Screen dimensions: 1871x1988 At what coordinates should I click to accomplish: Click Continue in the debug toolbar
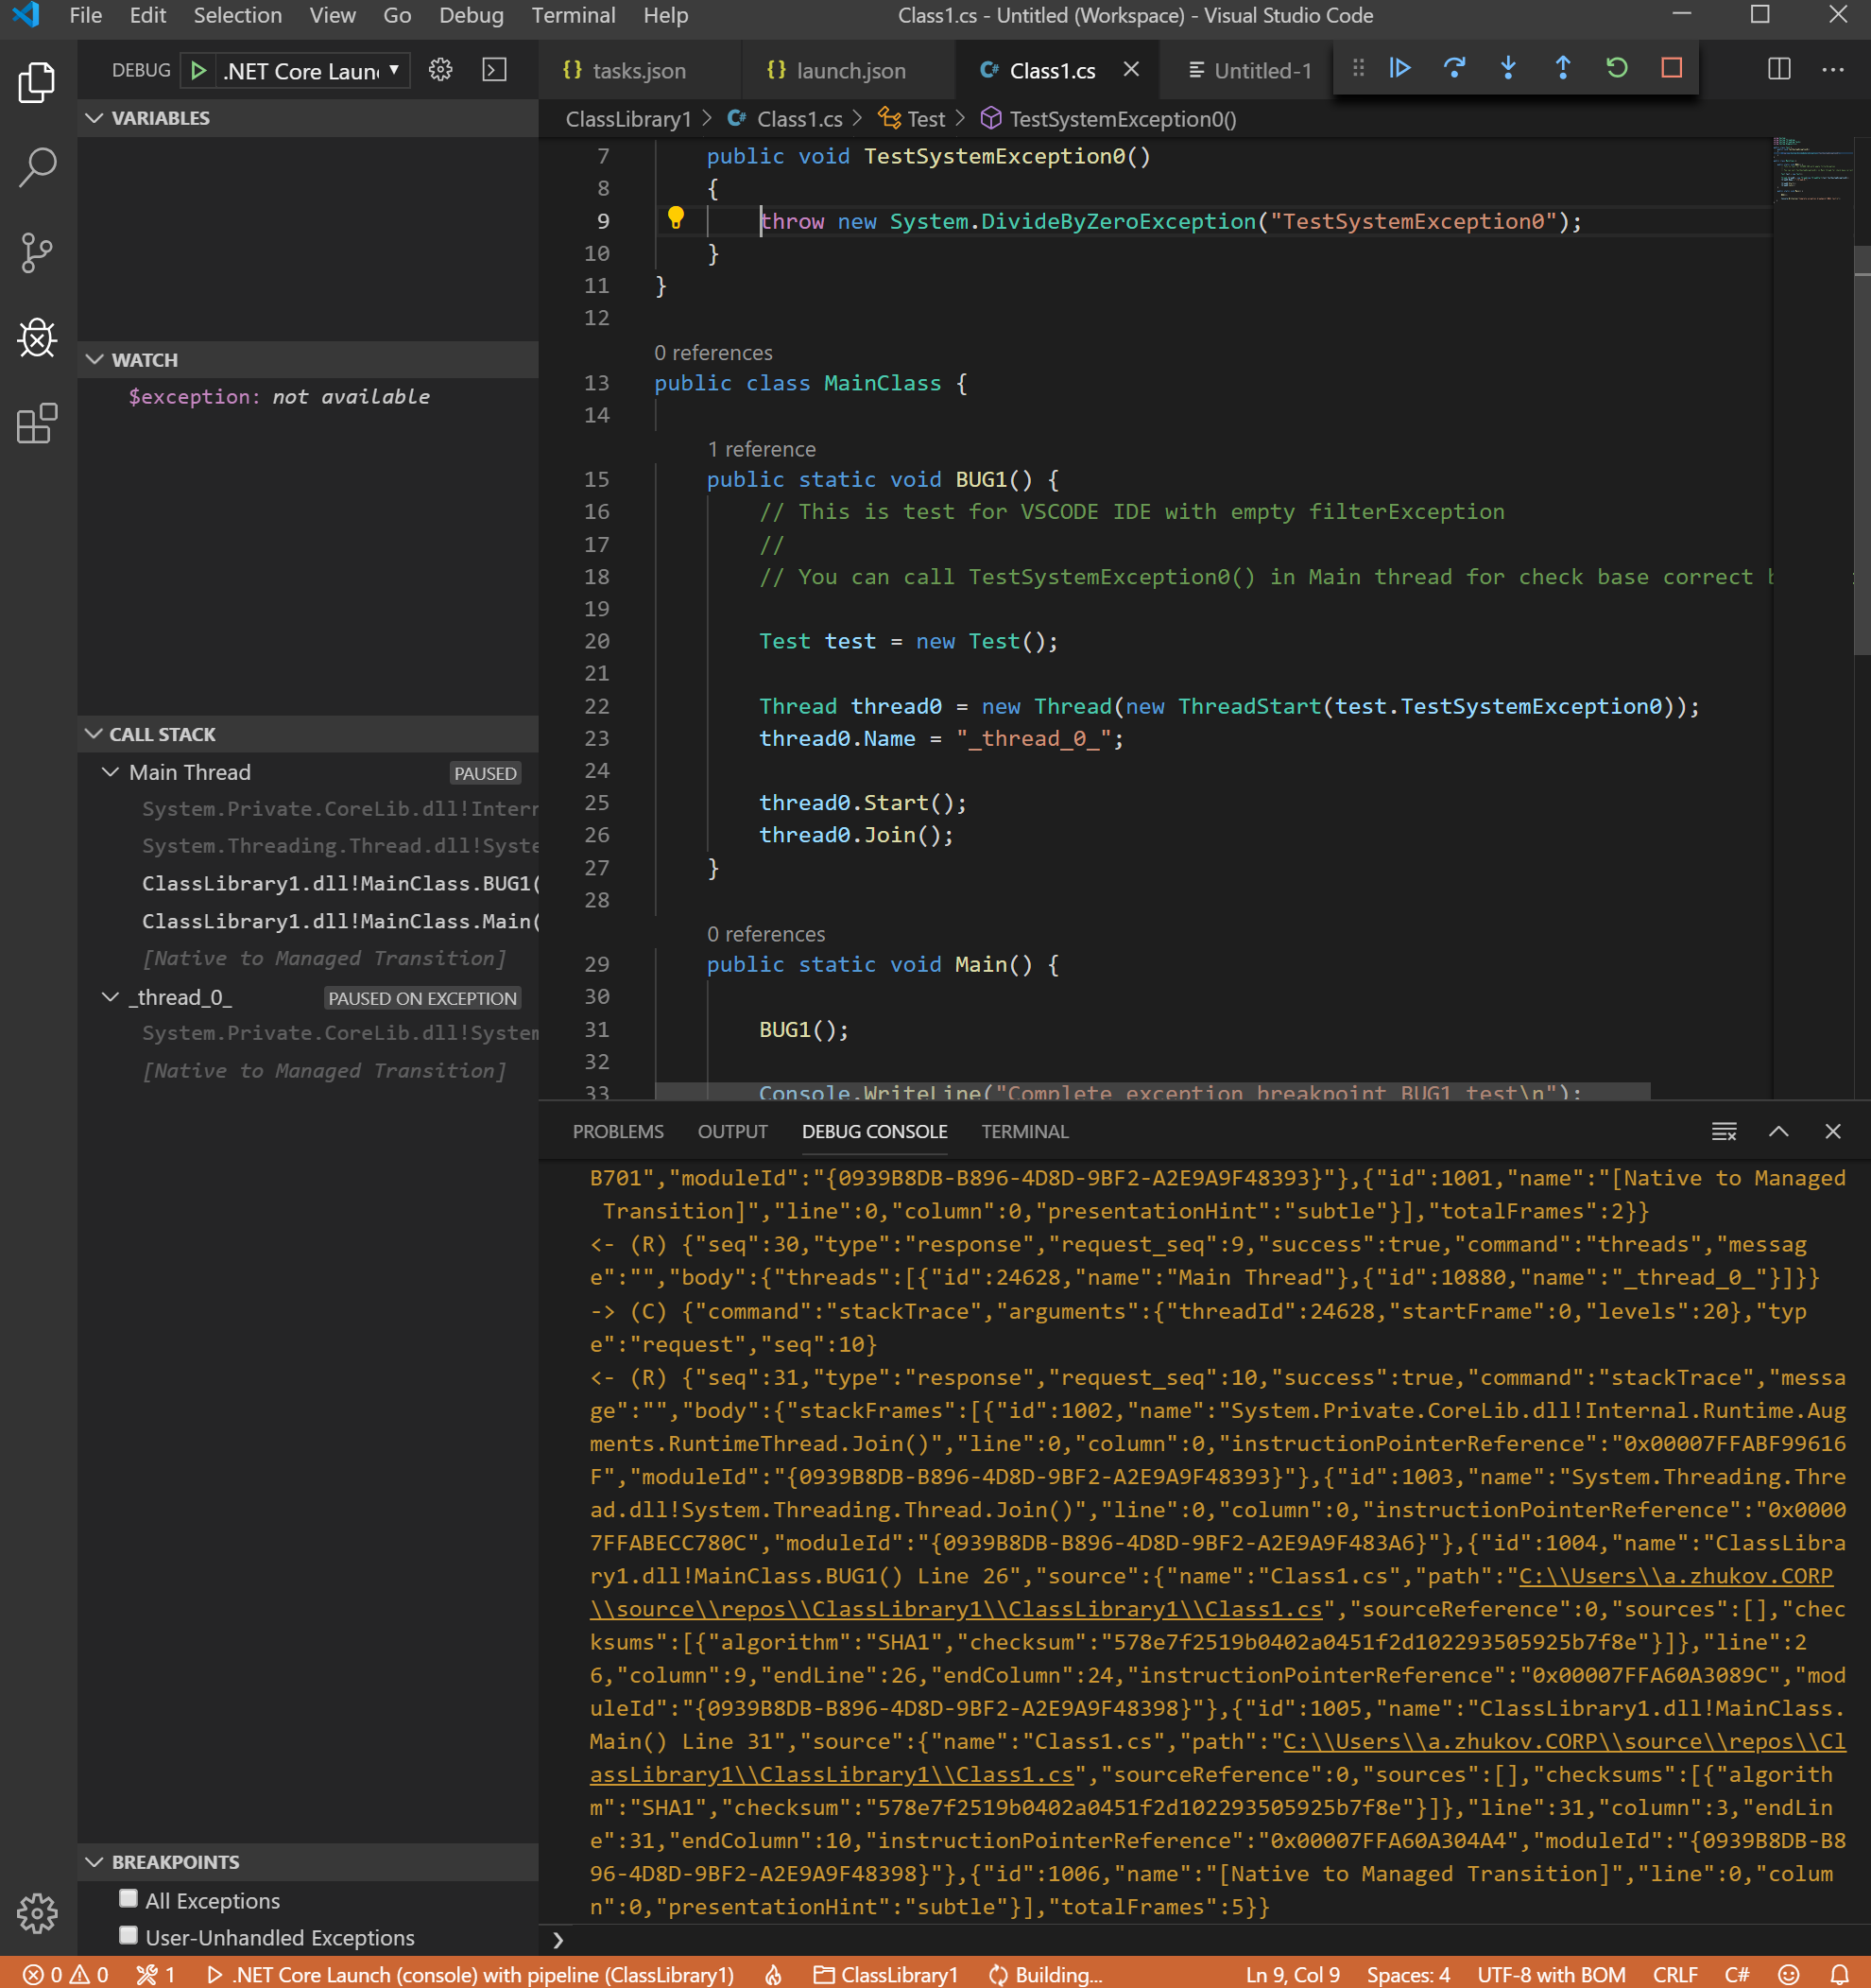(1400, 68)
